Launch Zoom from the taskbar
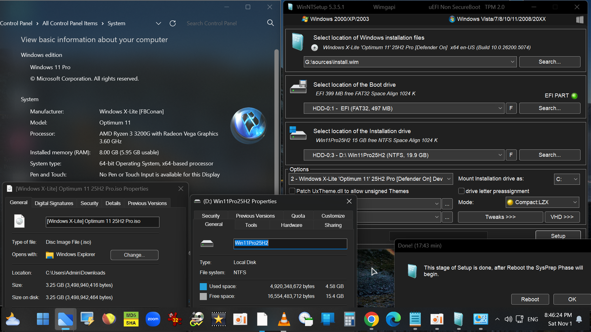The width and height of the screenshot is (591, 332). coord(153,319)
